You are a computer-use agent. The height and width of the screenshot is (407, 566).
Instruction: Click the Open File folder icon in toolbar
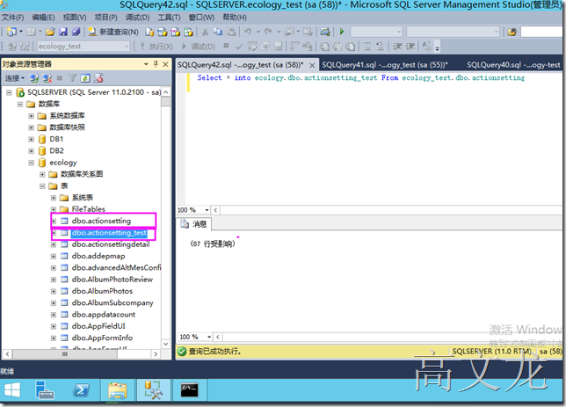(50, 32)
